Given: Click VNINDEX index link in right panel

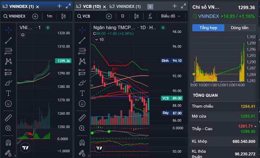Looking at the screenshot, I should [209, 16].
